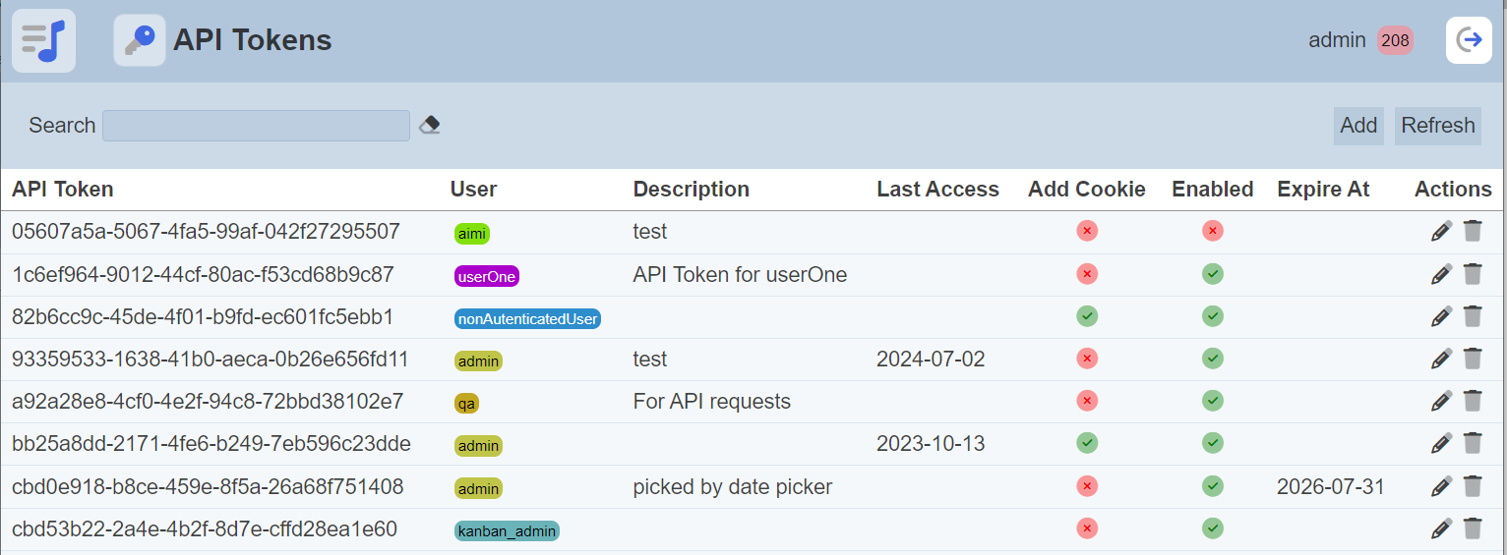Click the logout arrow icon
This screenshot has height=555, width=1507.
(1469, 40)
